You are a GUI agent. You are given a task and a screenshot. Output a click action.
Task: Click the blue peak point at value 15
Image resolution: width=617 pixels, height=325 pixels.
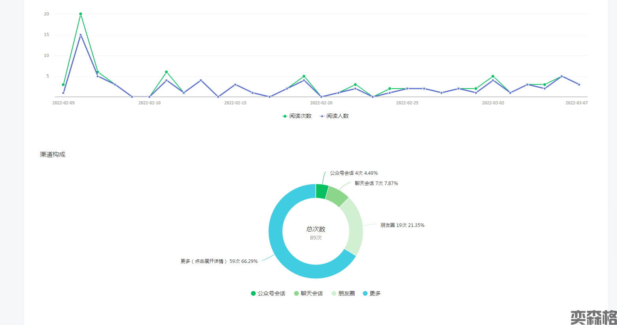81,35
